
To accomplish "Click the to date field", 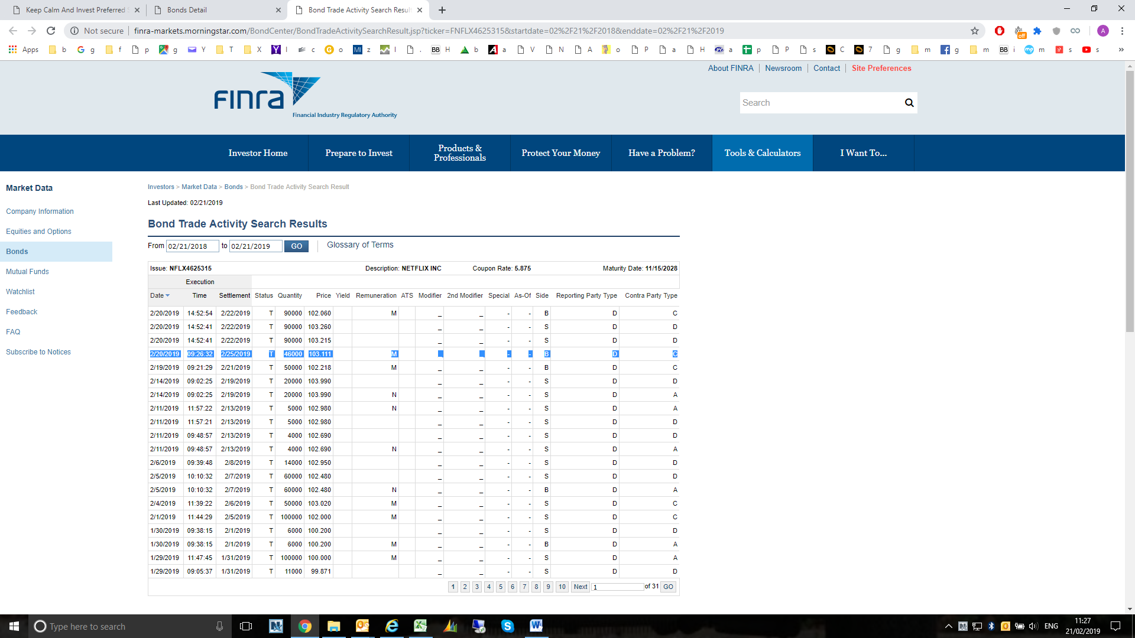I will pos(255,246).
